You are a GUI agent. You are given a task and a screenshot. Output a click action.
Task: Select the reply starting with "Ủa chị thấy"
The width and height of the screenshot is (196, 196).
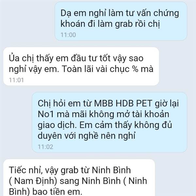(81, 66)
